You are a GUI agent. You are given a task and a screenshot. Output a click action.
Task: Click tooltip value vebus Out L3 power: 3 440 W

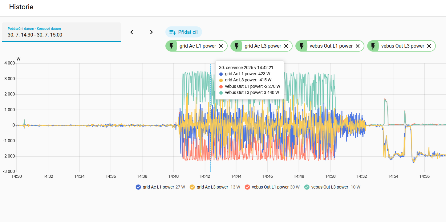(252, 92)
